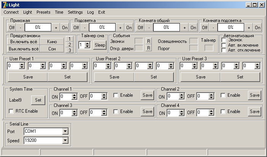Toggle the RTC Enable checkbox

(11, 111)
